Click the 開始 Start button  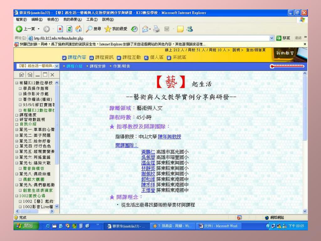pos(26,226)
